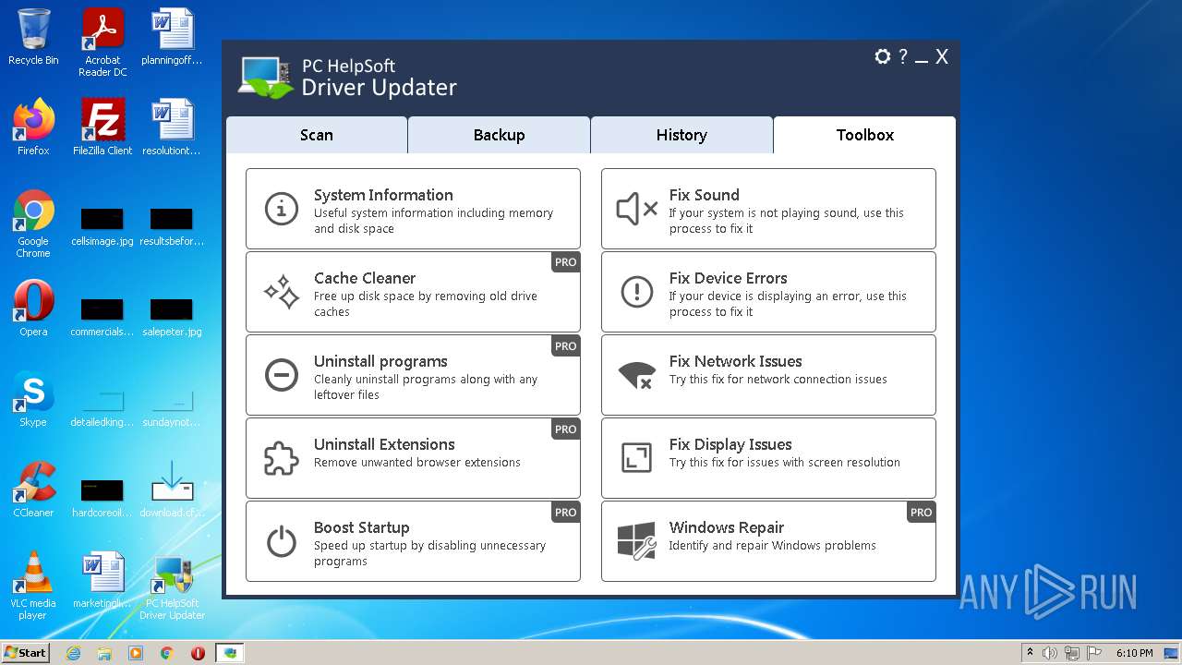Click the Fix Network Issues wifi icon
Image resolution: width=1182 pixels, height=665 pixels.
tap(637, 375)
